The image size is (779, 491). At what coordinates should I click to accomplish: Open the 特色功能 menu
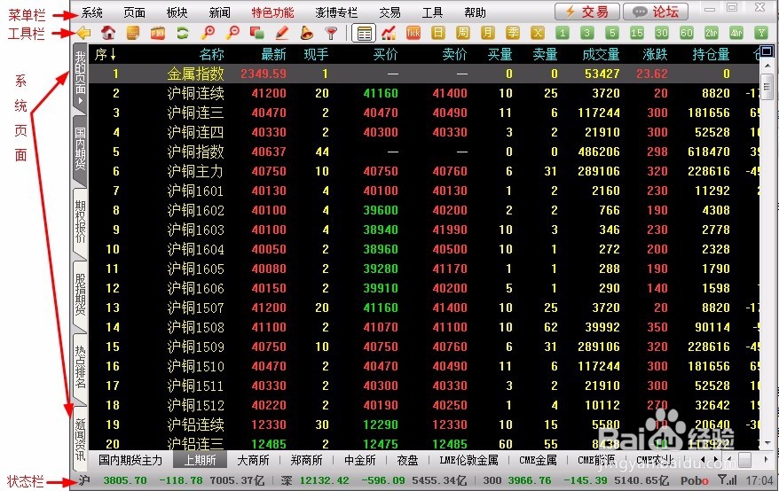(x=272, y=12)
